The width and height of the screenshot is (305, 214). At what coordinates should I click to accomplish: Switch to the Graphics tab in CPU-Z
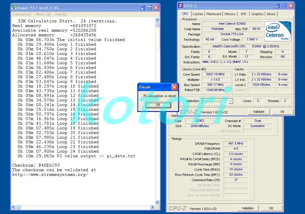pos(257,14)
